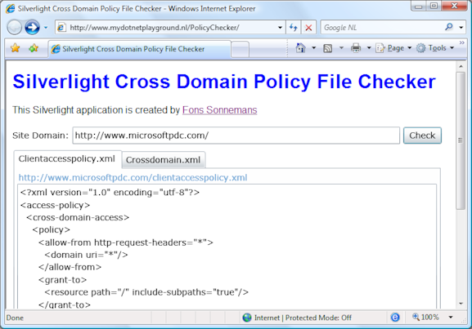
Task: Click the 100% zoom level button
Action: coord(425,318)
